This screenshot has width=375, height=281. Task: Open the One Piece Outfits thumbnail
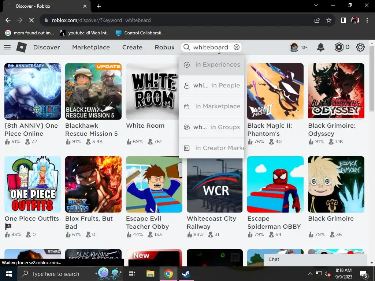click(x=33, y=184)
